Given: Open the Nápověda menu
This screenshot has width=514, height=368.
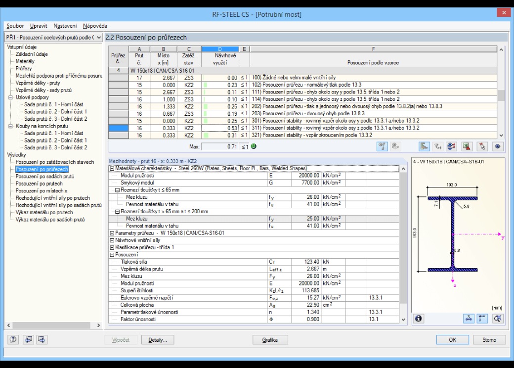Looking at the screenshot, I should [95, 26].
